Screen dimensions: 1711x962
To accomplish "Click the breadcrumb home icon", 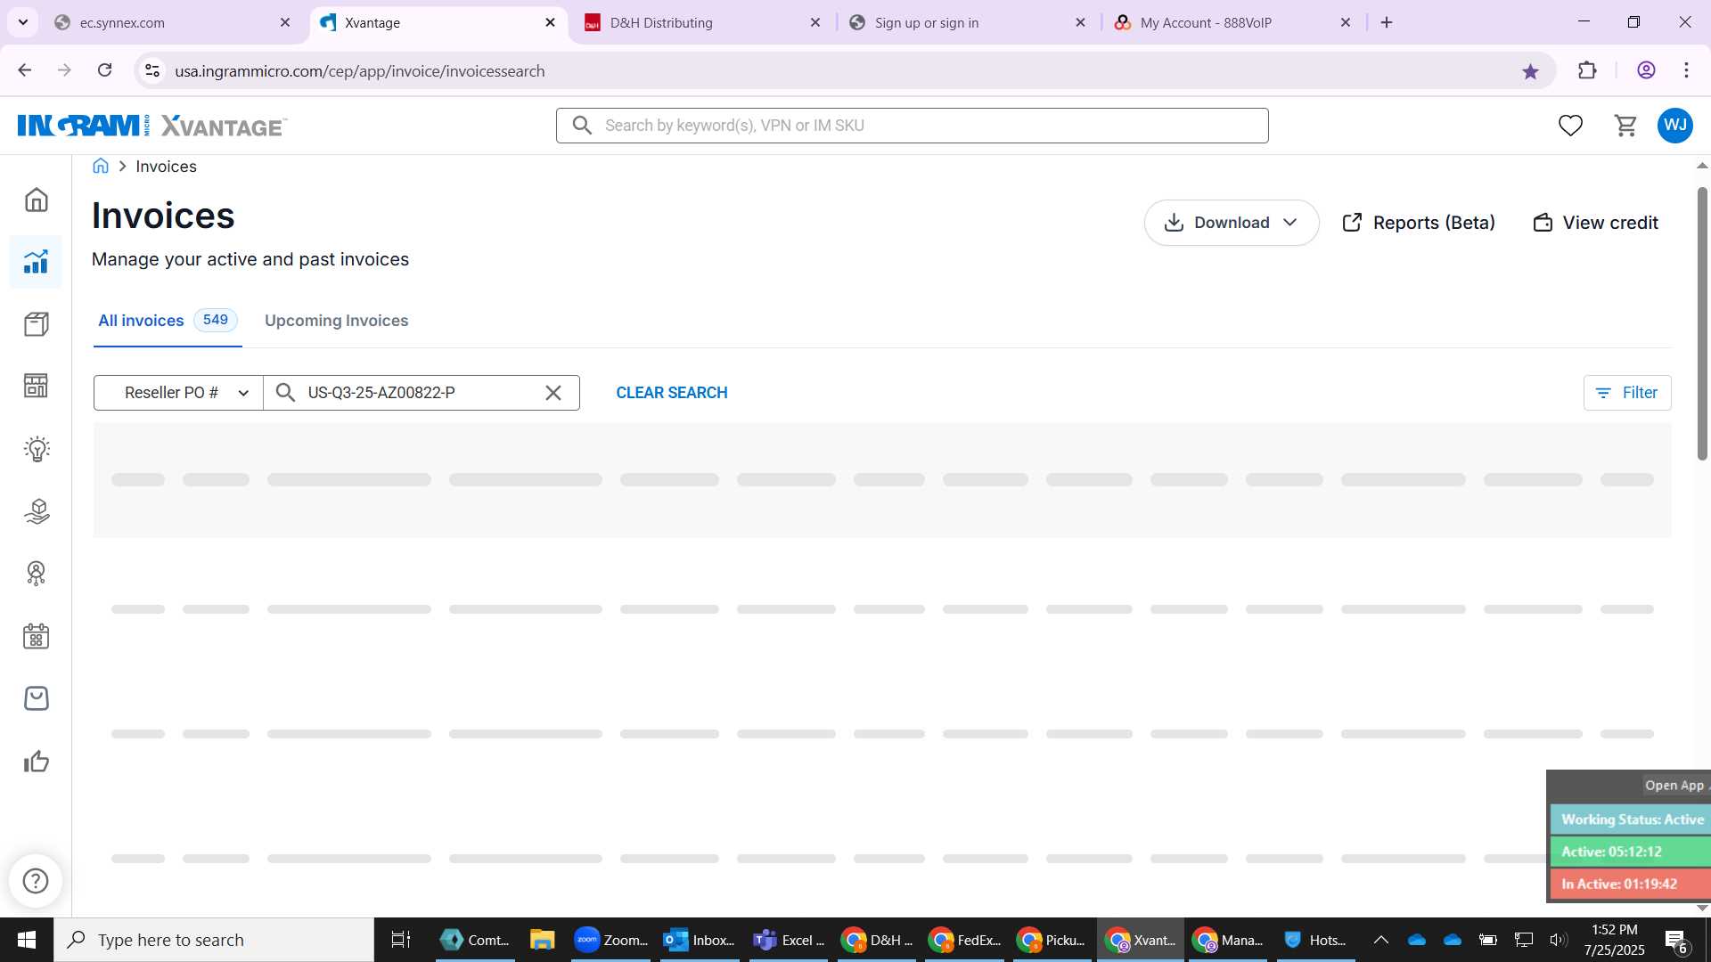I will point(101,166).
